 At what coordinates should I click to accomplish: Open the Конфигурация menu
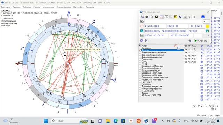coord(63,7)
